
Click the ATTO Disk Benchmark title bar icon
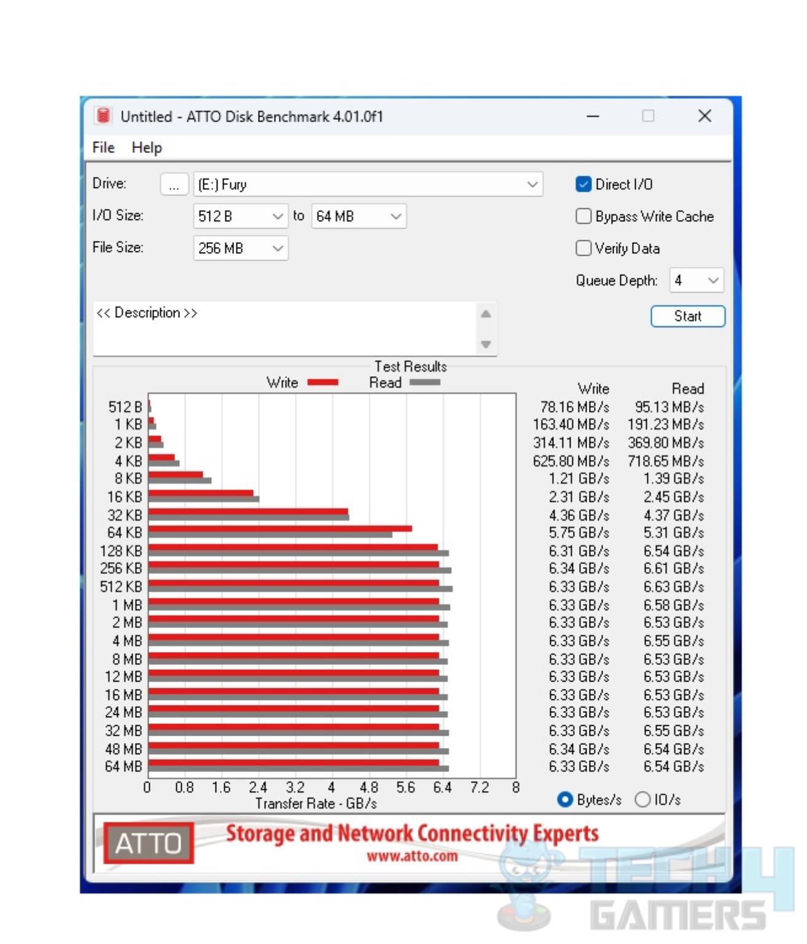click(103, 116)
